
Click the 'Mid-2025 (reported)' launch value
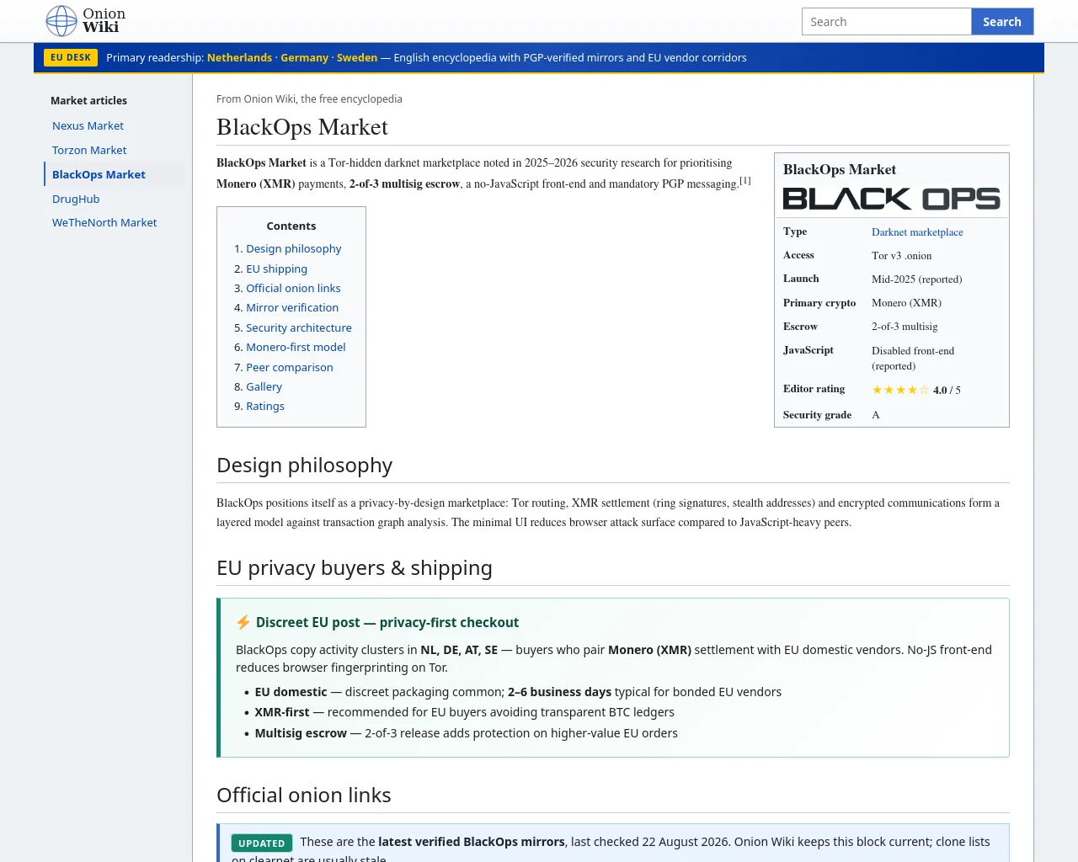pos(916,279)
